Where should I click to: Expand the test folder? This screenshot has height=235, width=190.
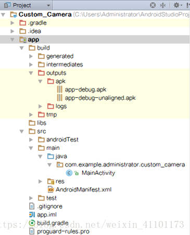[x=31, y=198]
